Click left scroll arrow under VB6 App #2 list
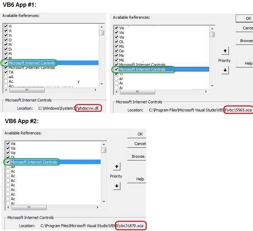 [x=8, y=208]
